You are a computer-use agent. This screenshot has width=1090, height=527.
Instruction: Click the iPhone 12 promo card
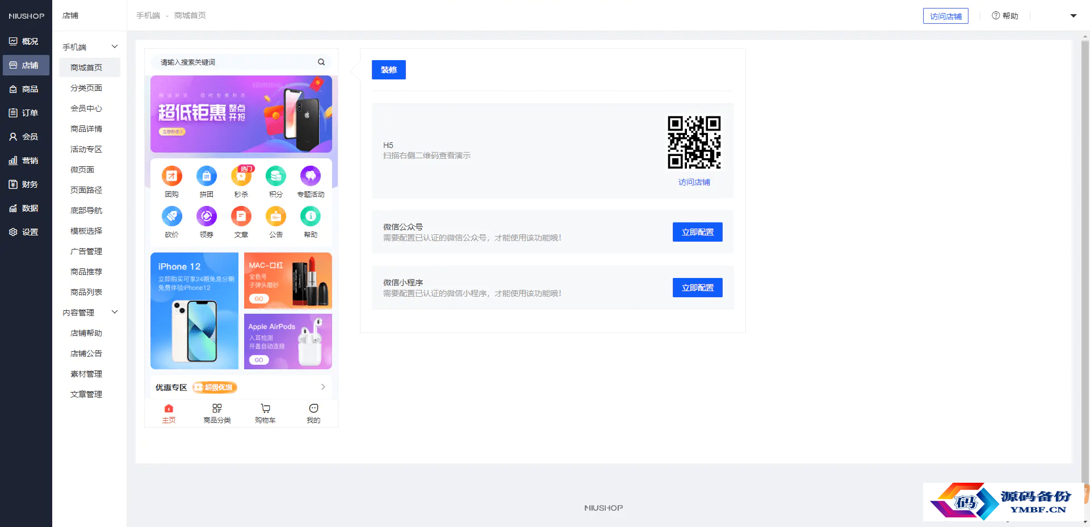coord(194,311)
